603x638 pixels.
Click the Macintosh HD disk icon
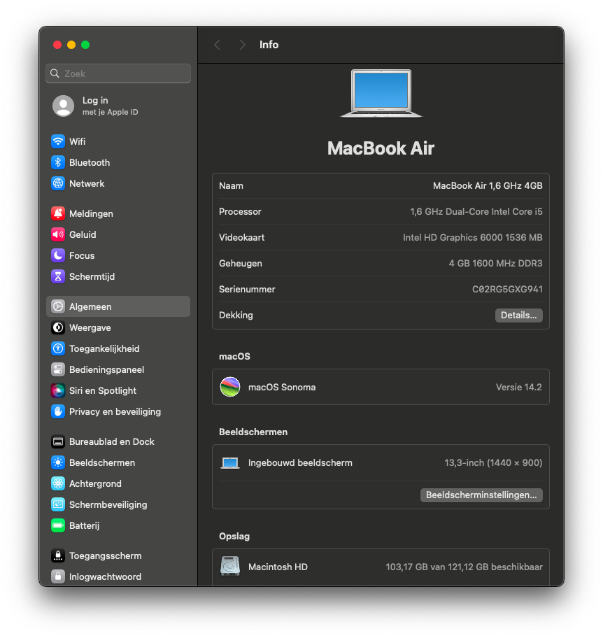(x=230, y=567)
